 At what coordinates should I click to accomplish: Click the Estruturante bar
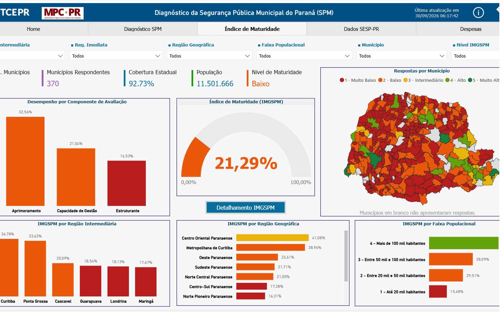tap(127, 183)
